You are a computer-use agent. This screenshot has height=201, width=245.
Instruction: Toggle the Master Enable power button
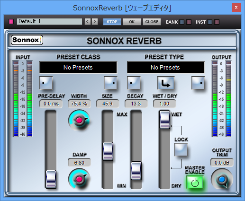195,183
